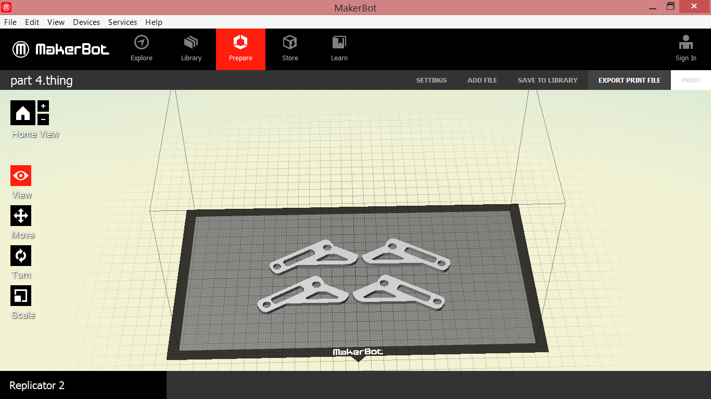Zoom in with the plus button
Viewport: 711px width, 399px height.
[43, 106]
